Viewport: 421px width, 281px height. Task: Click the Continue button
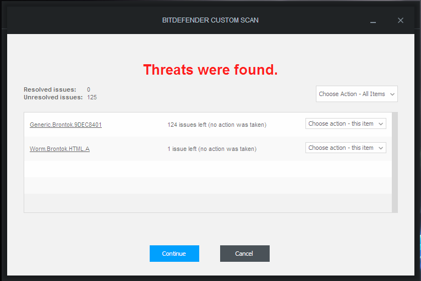pos(174,254)
